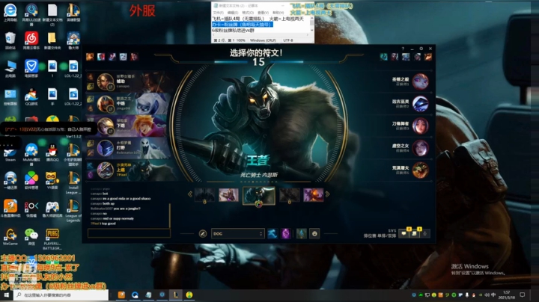Toggle the voice microphone icon
Screen dimensions: 539x302
(x=425, y=234)
